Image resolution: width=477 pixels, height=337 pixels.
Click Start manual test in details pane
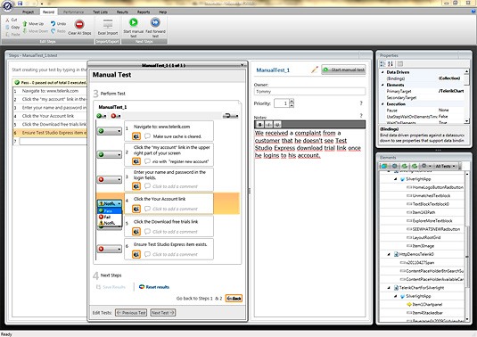pyautogui.click(x=344, y=70)
